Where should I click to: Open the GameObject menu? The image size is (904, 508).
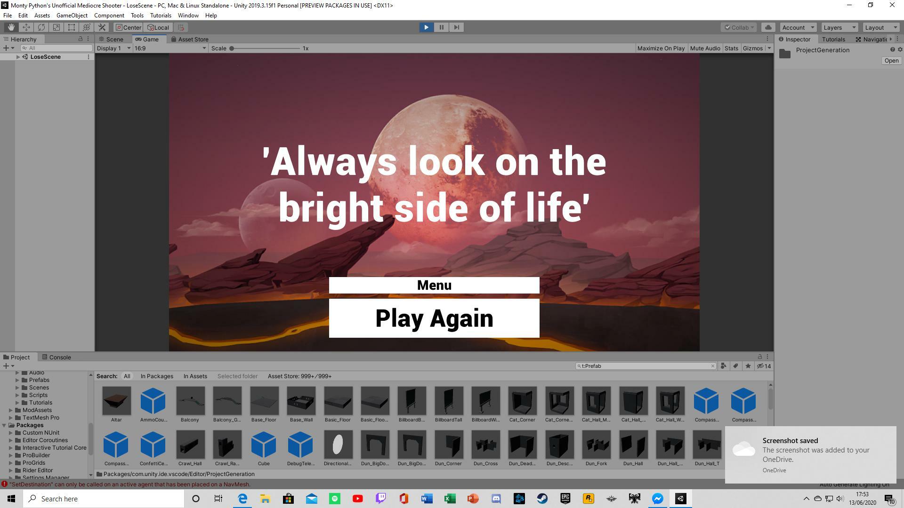tap(72, 16)
